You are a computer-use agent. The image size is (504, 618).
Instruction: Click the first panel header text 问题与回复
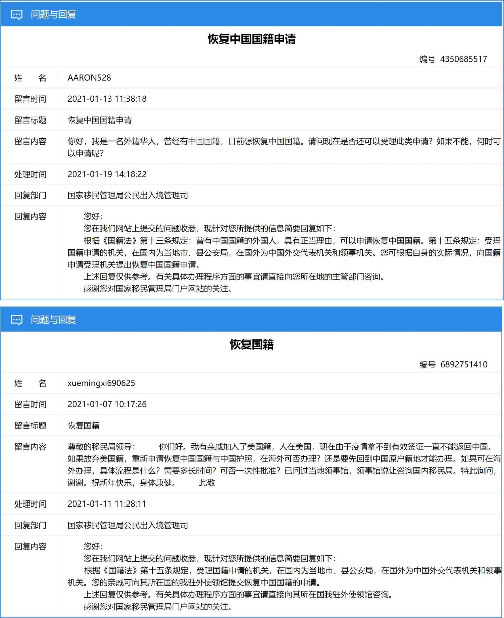point(53,14)
